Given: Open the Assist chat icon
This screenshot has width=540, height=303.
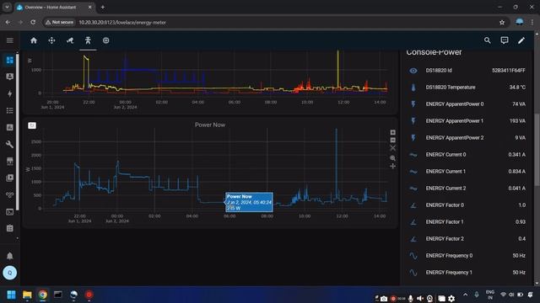Looking at the screenshot, I should pos(505,40).
